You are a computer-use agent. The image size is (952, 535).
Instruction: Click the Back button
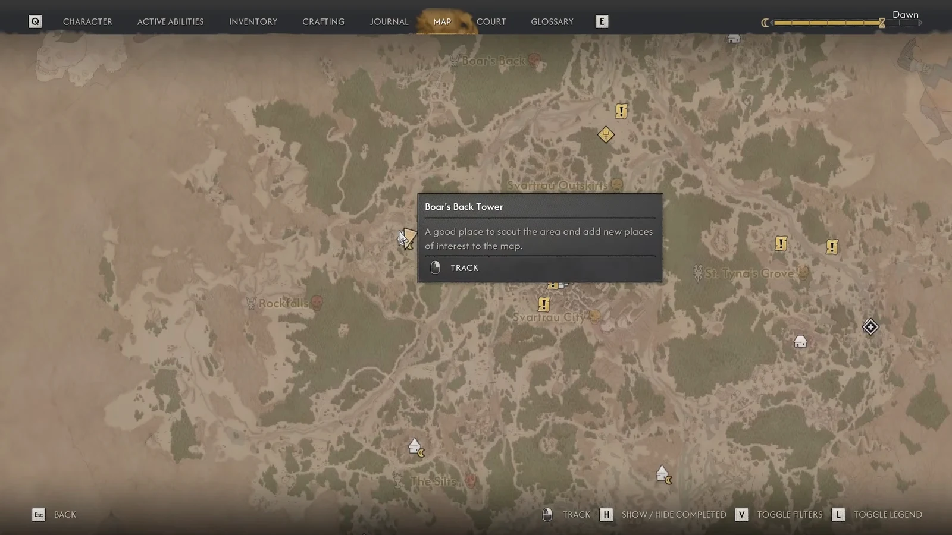pyautogui.click(x=65, y=515)
